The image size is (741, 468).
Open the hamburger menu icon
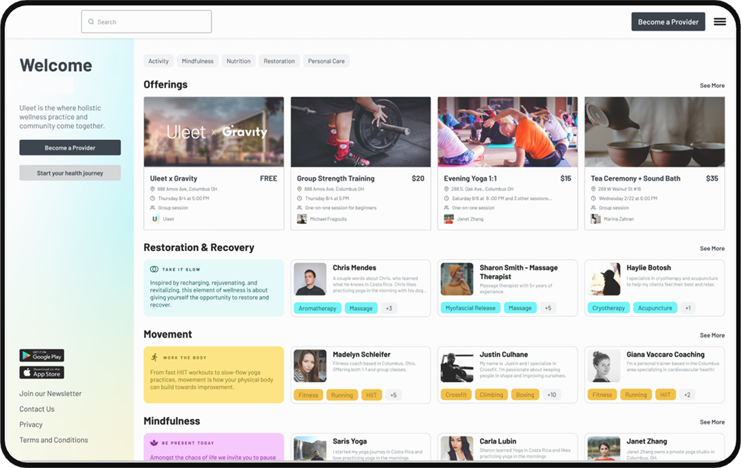point(720,22)
